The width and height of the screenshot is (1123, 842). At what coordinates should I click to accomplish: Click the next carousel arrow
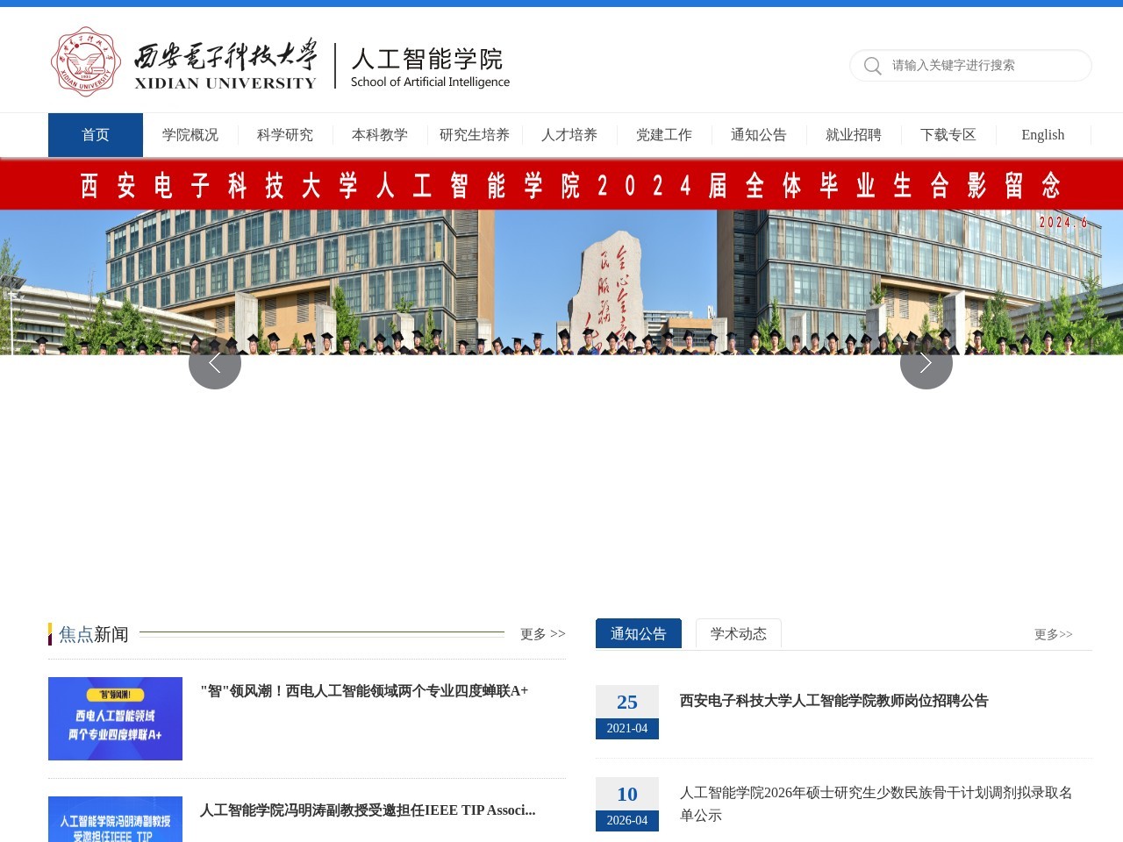[926, 361]
